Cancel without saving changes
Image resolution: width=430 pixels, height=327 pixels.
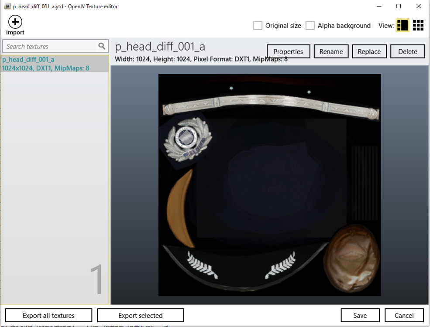pos(404,315)
